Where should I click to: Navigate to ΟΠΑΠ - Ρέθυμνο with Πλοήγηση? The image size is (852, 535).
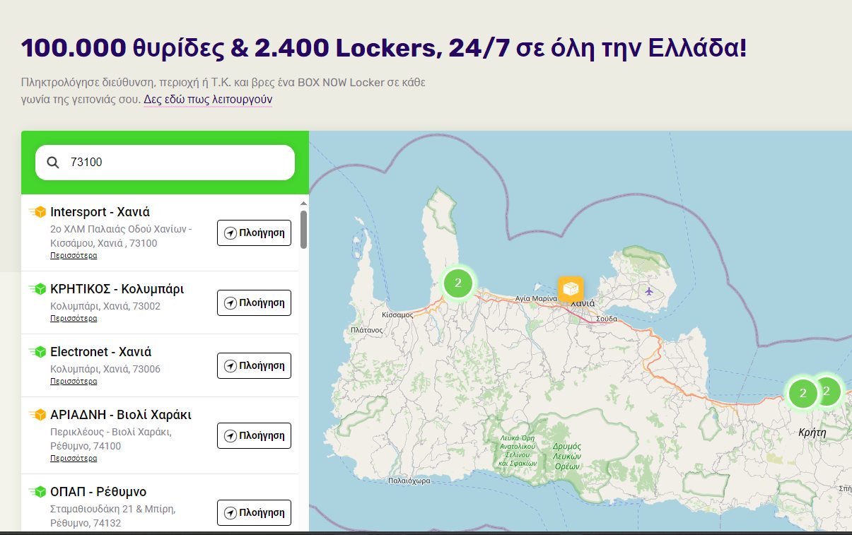[254, 512]
